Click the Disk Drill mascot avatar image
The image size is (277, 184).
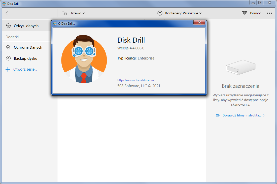coord(84,59)
